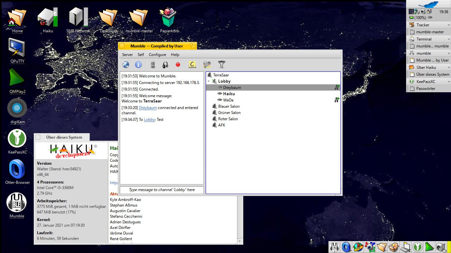The height and width of the screenshot is (253, 451).
Task: Toggle the channel filter funnel icon
Action: point(222,65)
